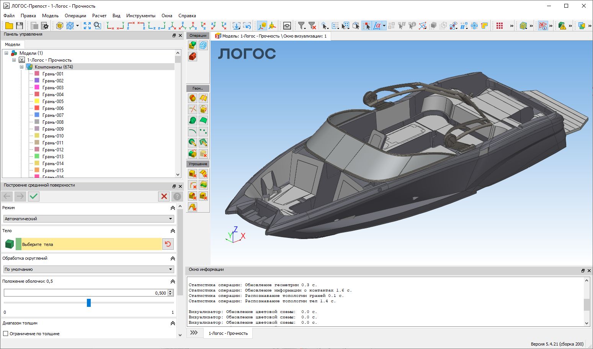Click the save floppy disk icon
The height and width of the screenshot is (349, 593).
(x=20, y=26)
